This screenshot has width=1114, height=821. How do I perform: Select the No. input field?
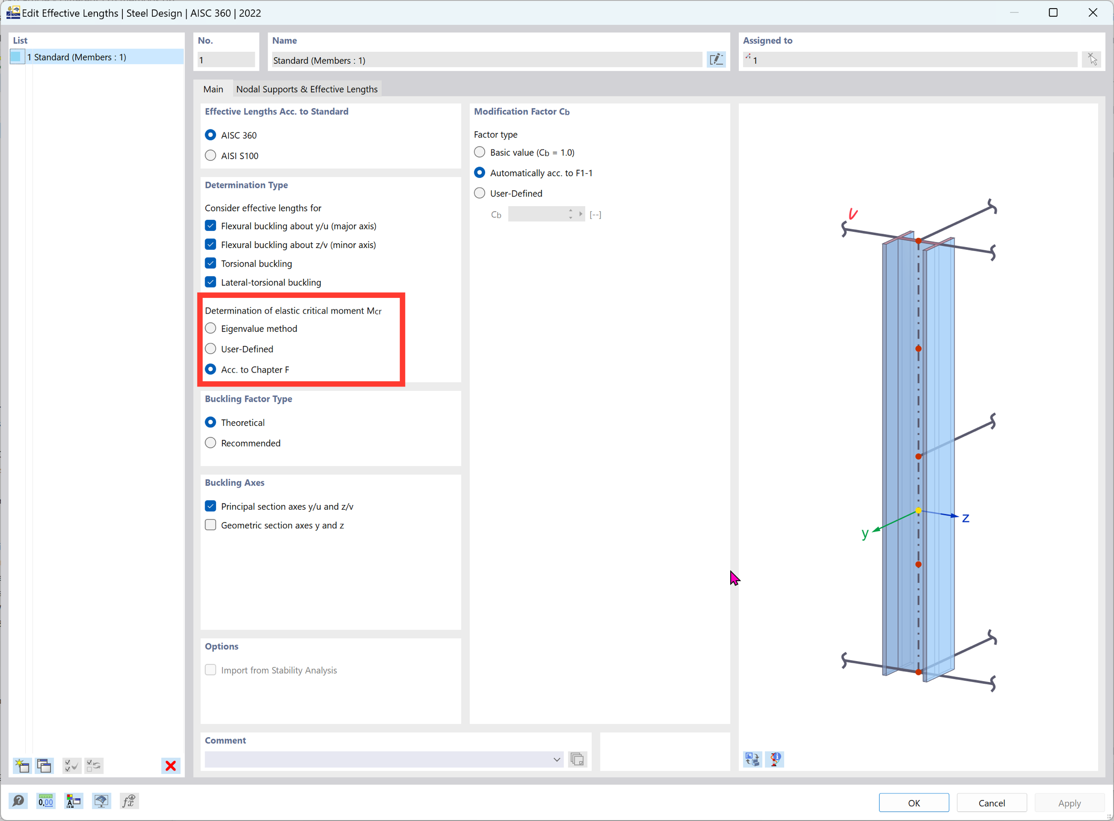pyautogui.click(x=227, y=59)
